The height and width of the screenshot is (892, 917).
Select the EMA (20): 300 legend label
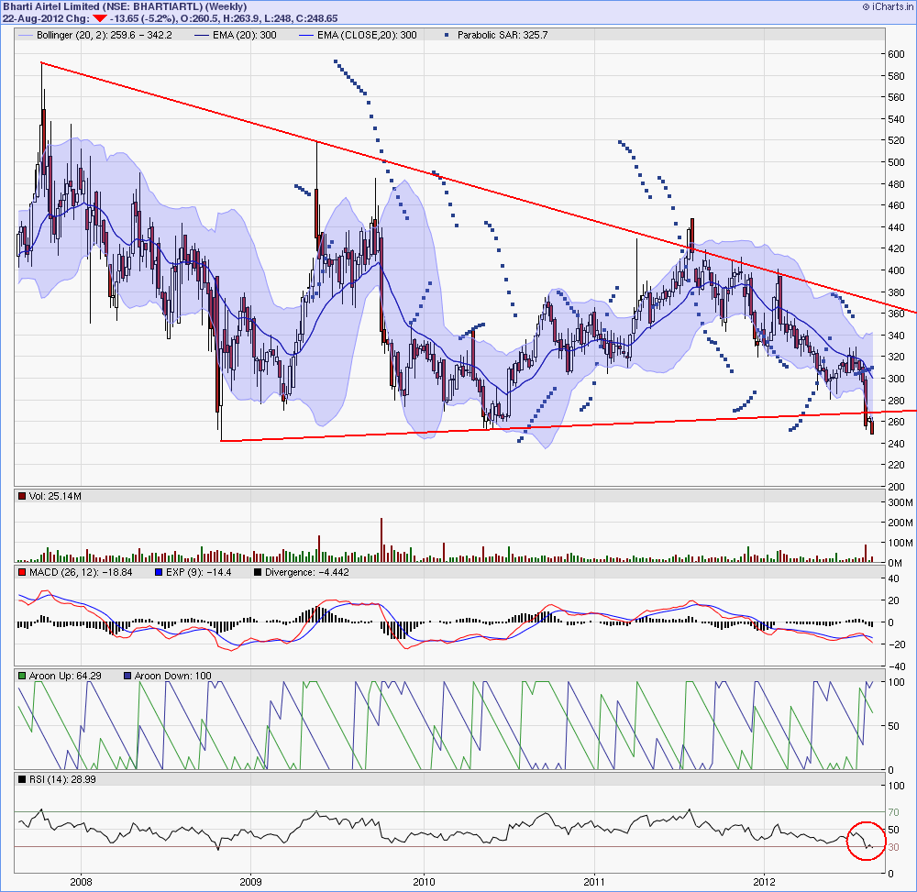245,35
